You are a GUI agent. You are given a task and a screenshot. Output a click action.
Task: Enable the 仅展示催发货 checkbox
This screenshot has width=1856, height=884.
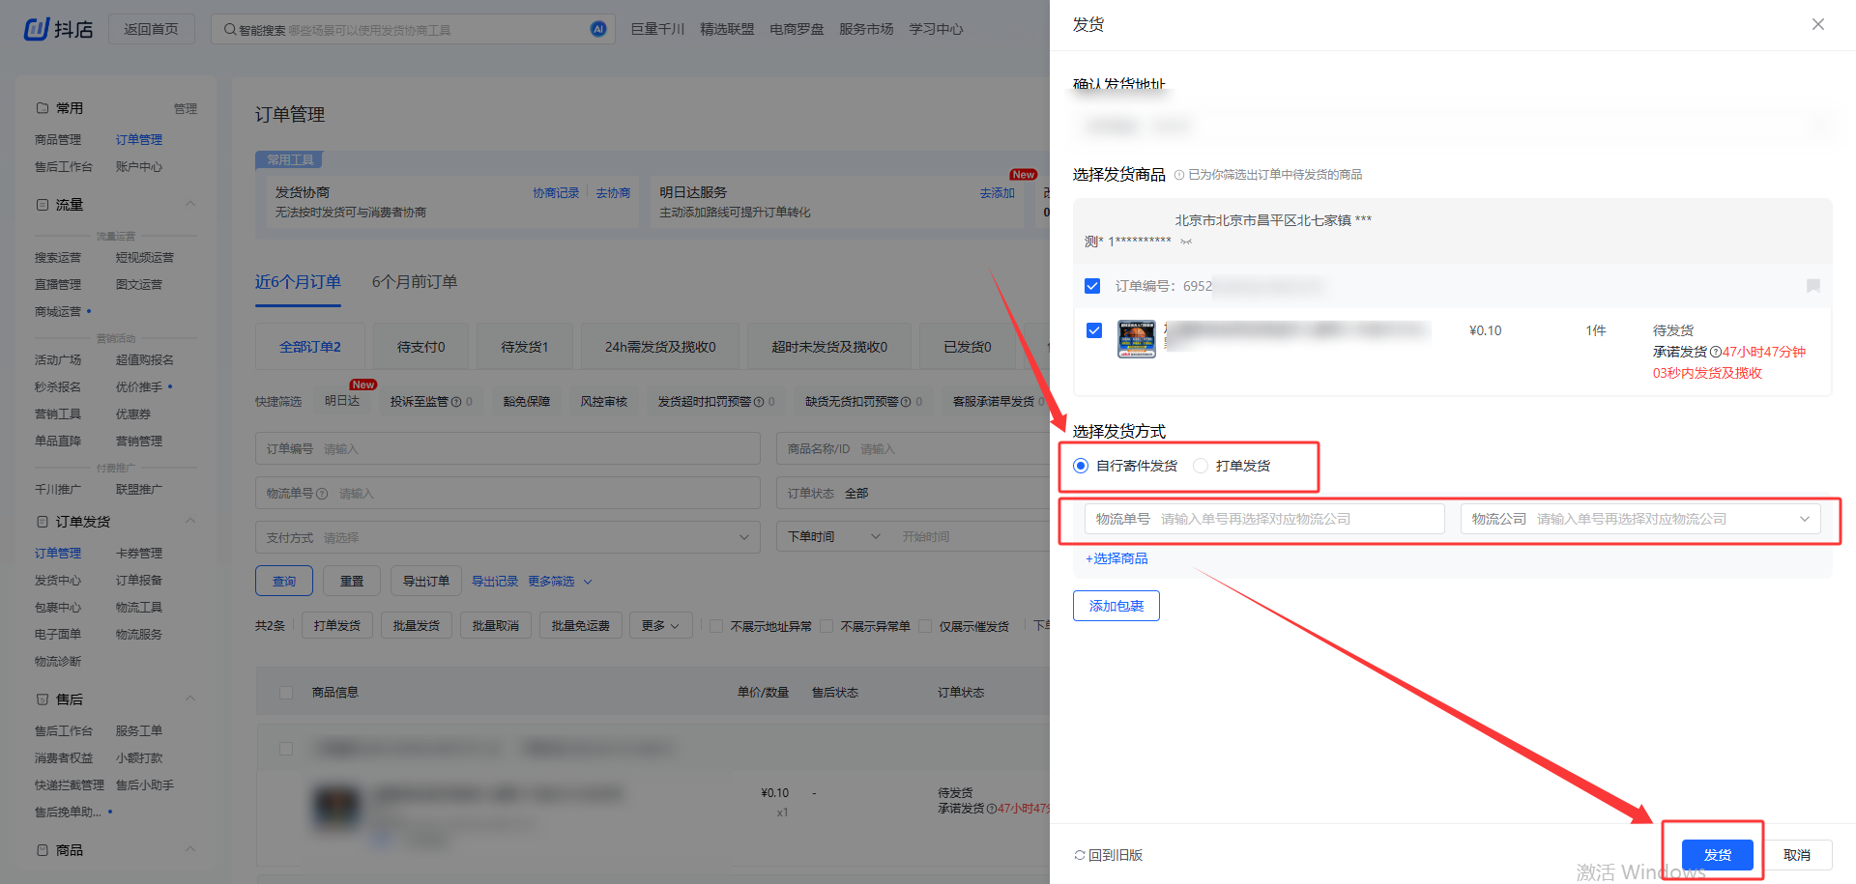coord(925,626)
